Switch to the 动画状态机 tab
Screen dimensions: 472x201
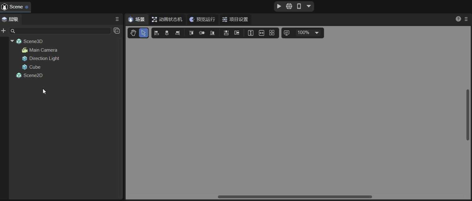click(x=167, y=19)
